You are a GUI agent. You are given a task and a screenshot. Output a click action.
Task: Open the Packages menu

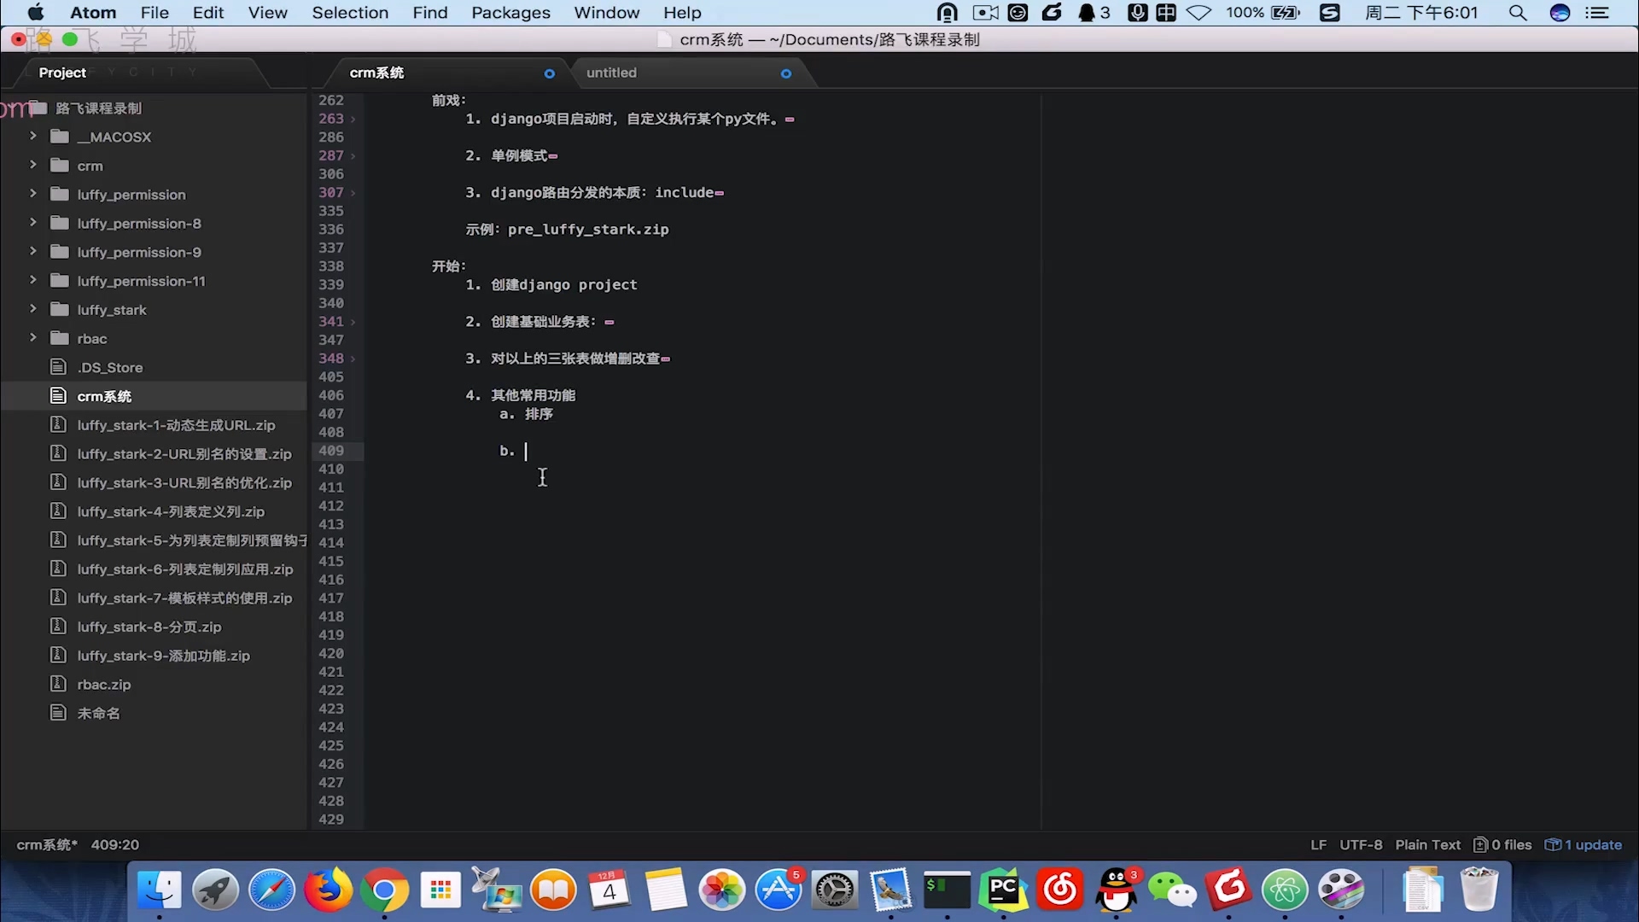coord(510,13)
